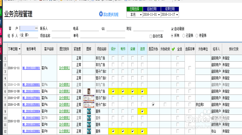242x135 pixels.
Task: Click the green checkmark icon next to 全选
Action: pyautogui.click(x=173, y=49)
